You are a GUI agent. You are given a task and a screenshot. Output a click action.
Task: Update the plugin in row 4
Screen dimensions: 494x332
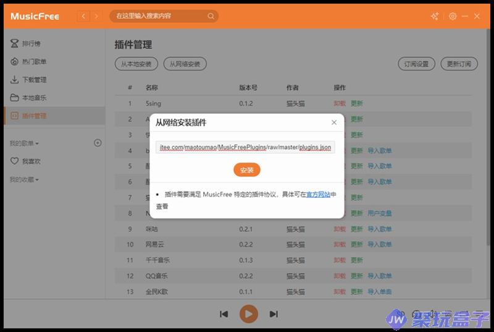[357, 151]
